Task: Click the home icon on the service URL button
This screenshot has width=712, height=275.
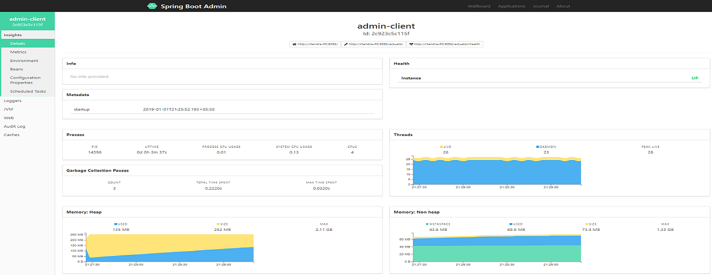Action: [x=295, y=44]
